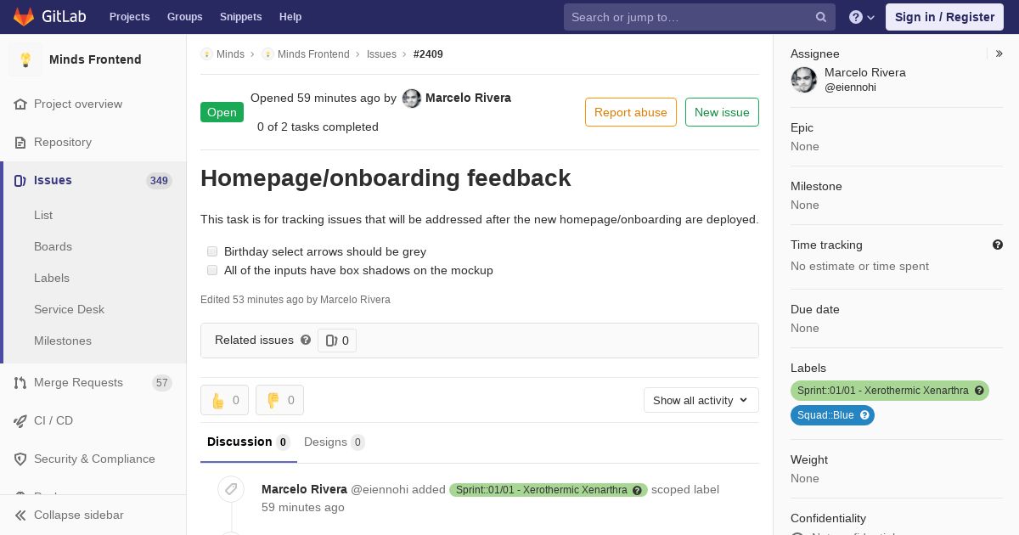Click the help icon on the Sprint label
Image resolution: width=1019 pixels, height=535 pixels.
(979, 391)
